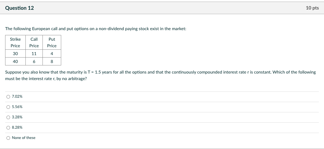Image resolution: width=324 pixels, height=149 pixels.
Task: Click the strike price 40 table cell
Action: coord(15,62)
